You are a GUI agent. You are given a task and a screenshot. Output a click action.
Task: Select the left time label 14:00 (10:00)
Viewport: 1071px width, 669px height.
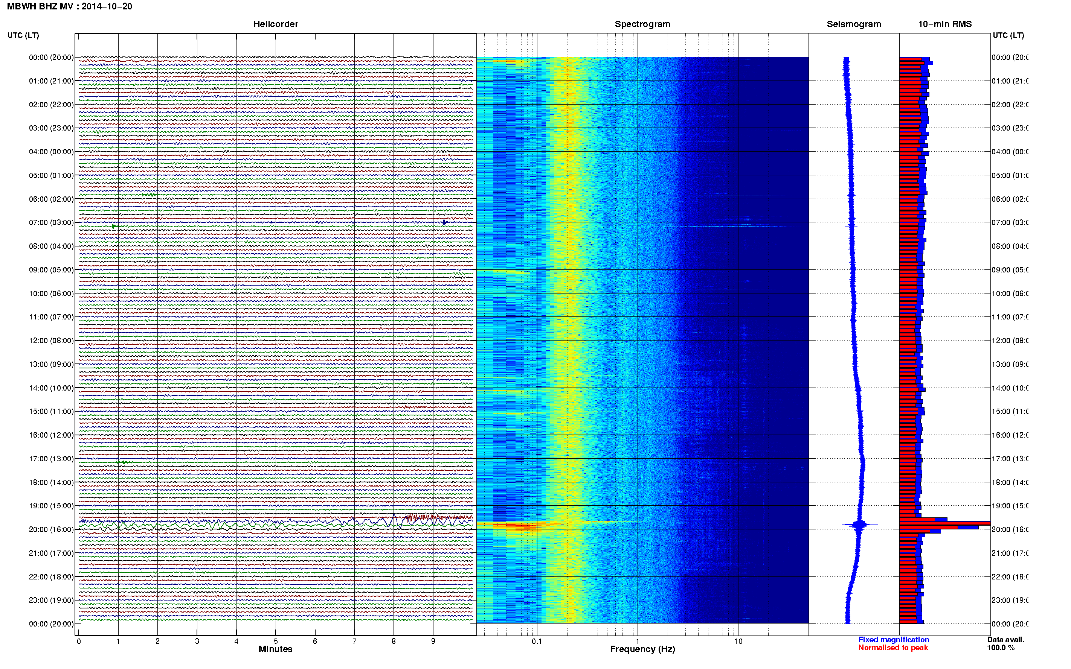tap(51, 388)
